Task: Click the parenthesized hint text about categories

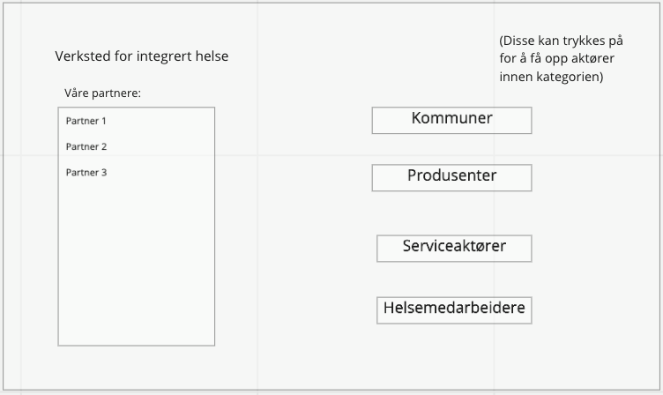Action: pos(561,41)
